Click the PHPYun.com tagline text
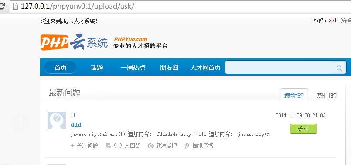Viewport: 351px width, 165px height. tap(130, 39)
